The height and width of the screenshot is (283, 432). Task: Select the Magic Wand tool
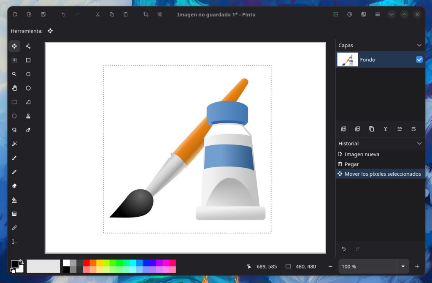tap(14, 144)
